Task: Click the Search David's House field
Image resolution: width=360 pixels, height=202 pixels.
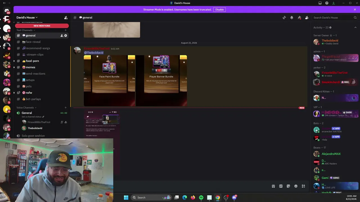Action: [335, 17]
